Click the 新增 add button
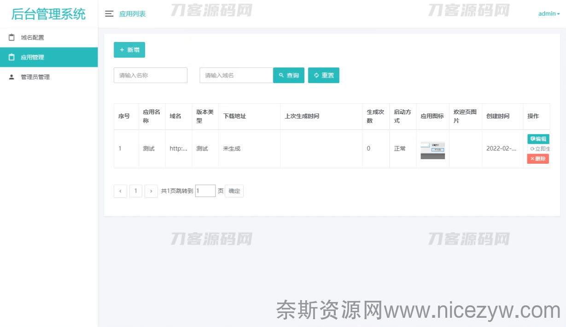Viewport: 566px width, 327px height. tap(129, 50)
